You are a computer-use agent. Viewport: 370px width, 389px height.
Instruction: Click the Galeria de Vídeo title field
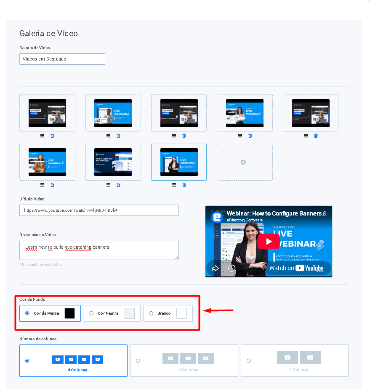62,59
